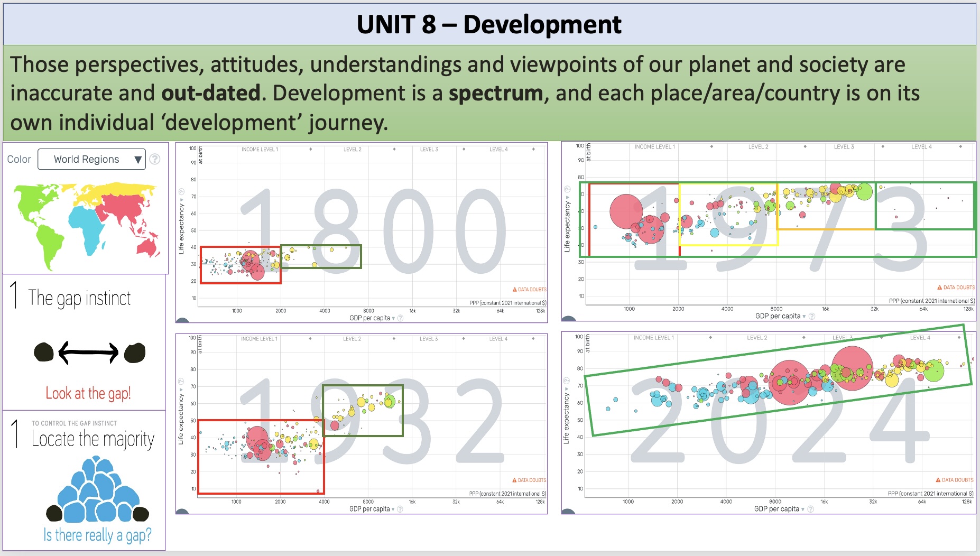Viewport: 980px width, 556px height.
Task: Click help icon next to 1932 GDP label
Action: pos(400,509)
